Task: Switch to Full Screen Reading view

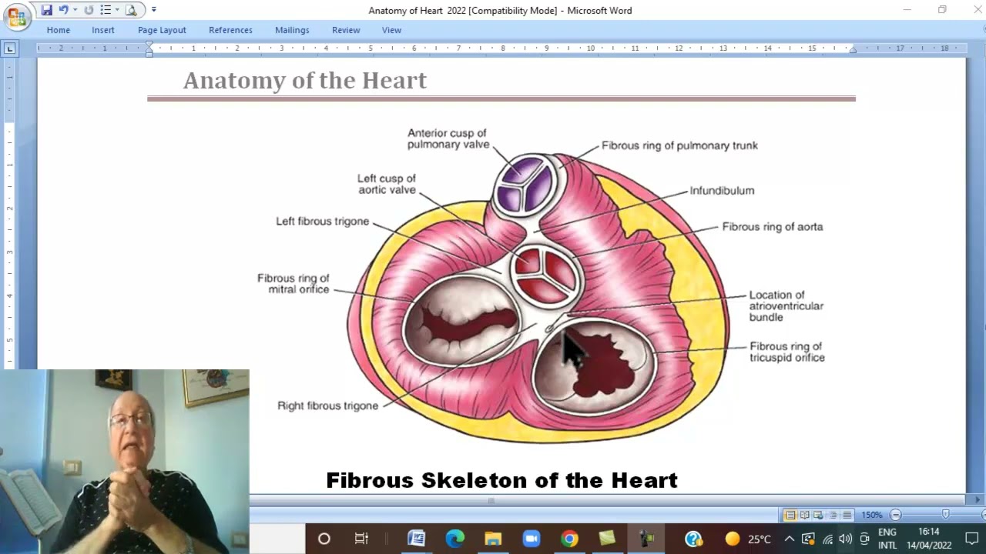Action: [x=804, y=515]
